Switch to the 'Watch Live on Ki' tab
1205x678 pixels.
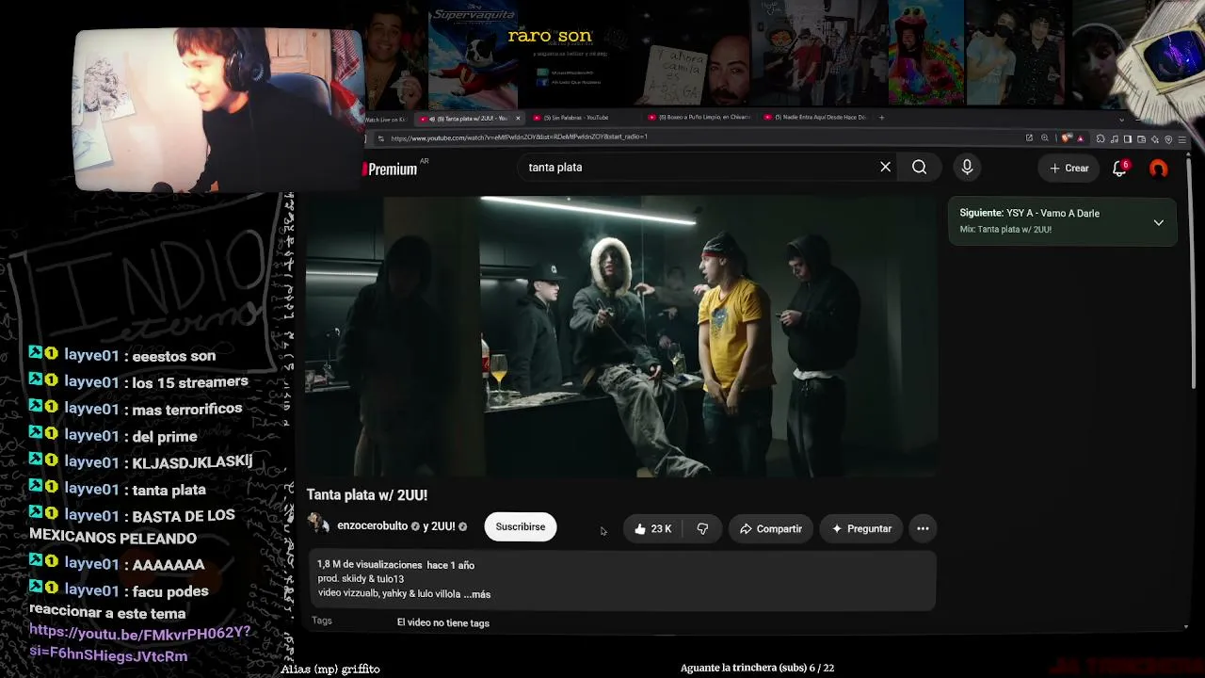(386, 119)
